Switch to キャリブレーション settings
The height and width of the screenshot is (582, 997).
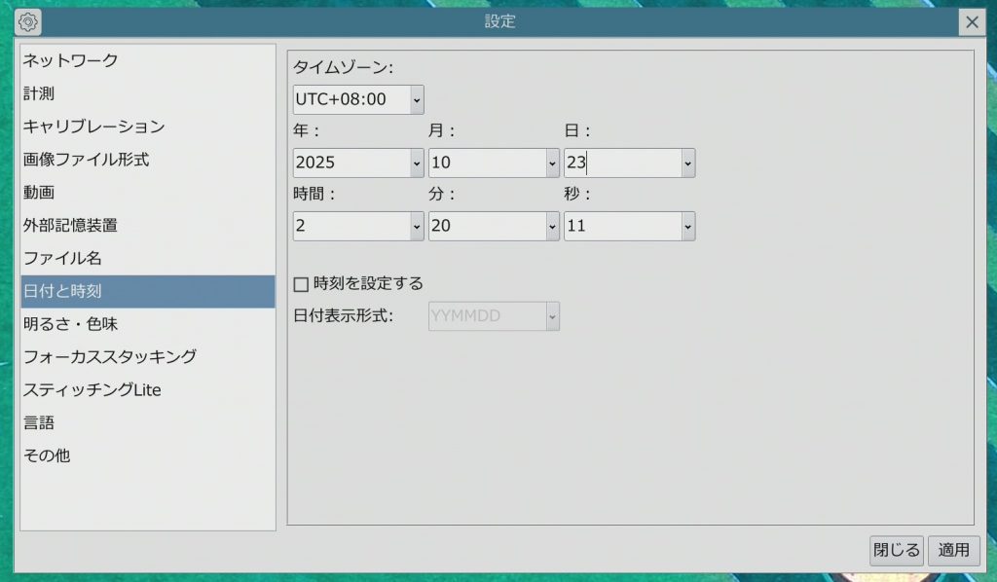(93, 127)
